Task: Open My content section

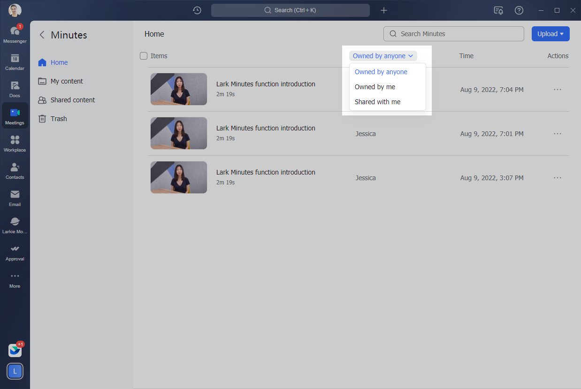Action: (x=67, y=81)
